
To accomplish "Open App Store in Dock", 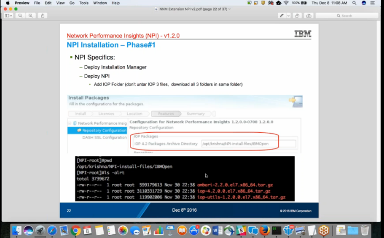I will tap(194, 231).
